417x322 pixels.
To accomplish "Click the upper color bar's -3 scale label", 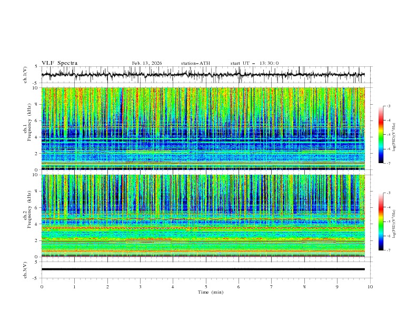I will pyautogui.click(x=389, y=106).
